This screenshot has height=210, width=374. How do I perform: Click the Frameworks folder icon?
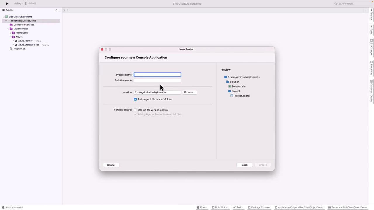pos(13,33)
